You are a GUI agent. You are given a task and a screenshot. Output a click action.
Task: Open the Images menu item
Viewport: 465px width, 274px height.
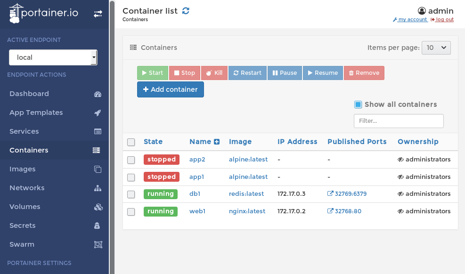[23, 169]
